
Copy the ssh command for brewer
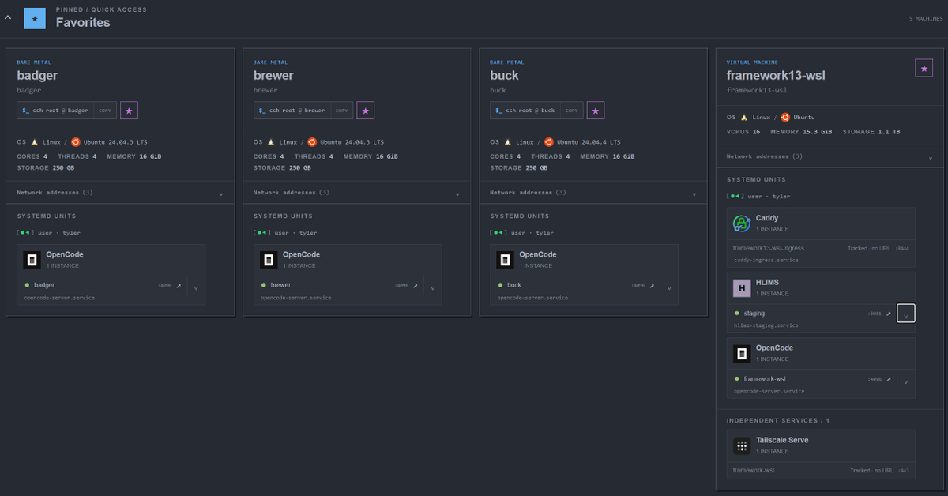coord(342,111)
